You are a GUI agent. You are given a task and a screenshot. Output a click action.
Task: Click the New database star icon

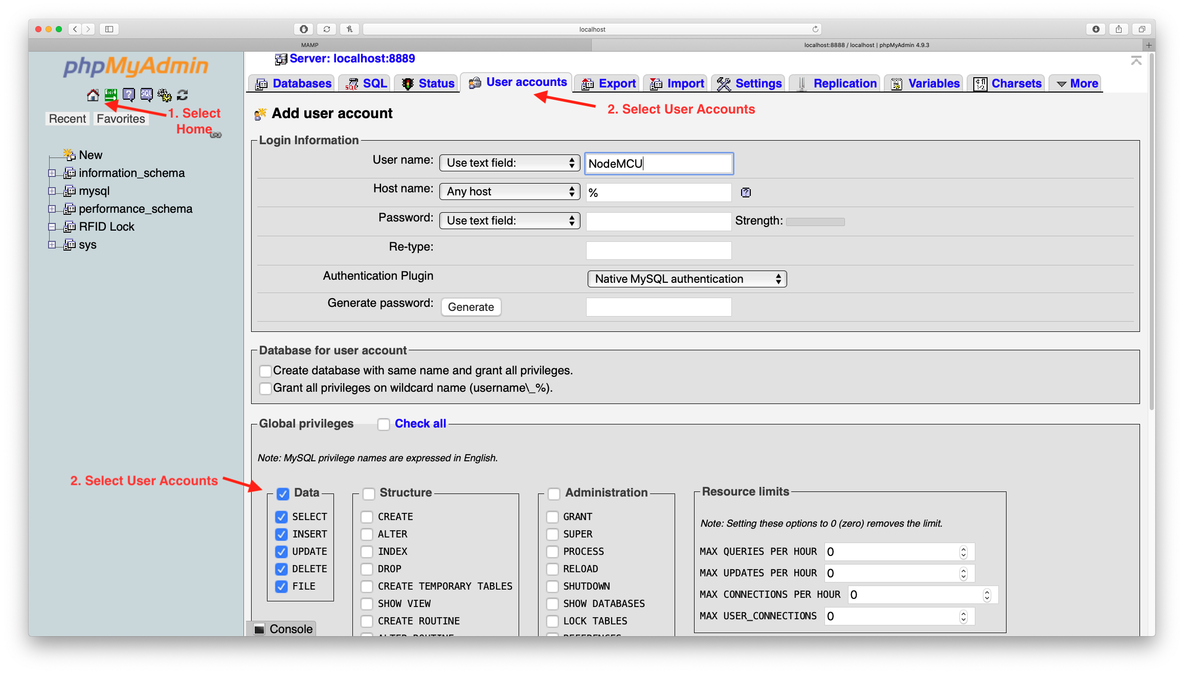click(70, 154)
